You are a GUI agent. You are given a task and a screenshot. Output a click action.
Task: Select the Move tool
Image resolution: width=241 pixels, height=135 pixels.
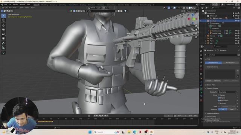coord(3,25)
